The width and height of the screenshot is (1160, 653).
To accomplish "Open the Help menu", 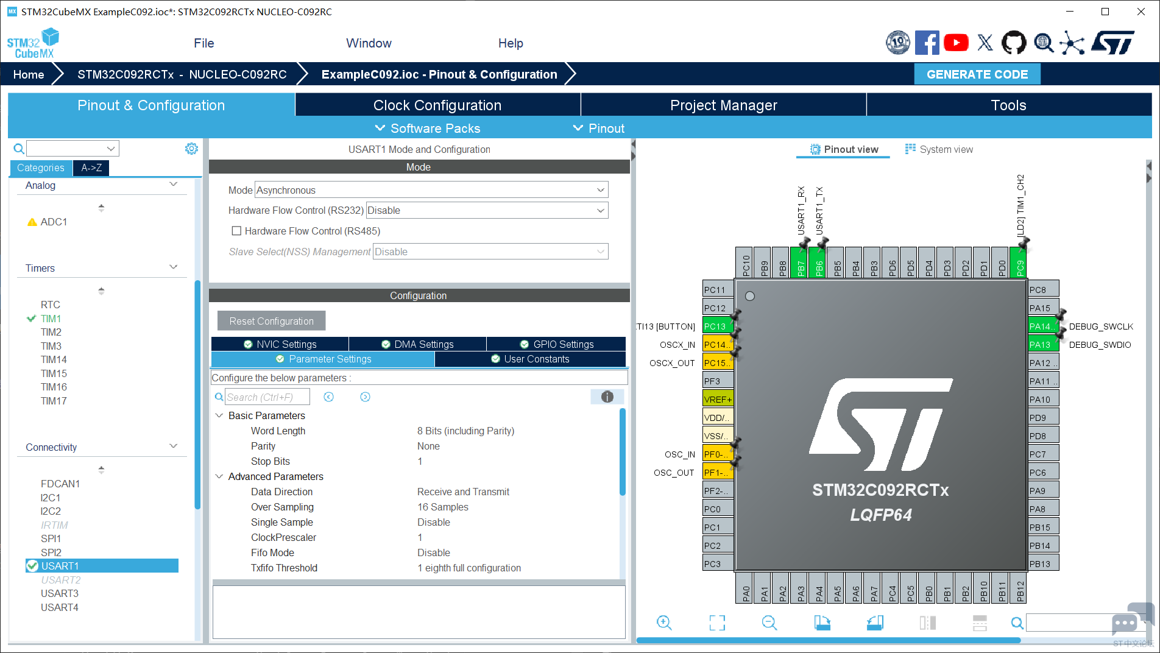I will pos(511,43).
